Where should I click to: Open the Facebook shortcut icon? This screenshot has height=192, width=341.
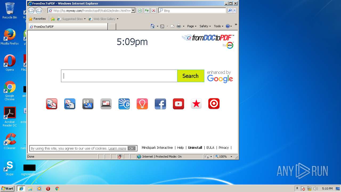160,104
